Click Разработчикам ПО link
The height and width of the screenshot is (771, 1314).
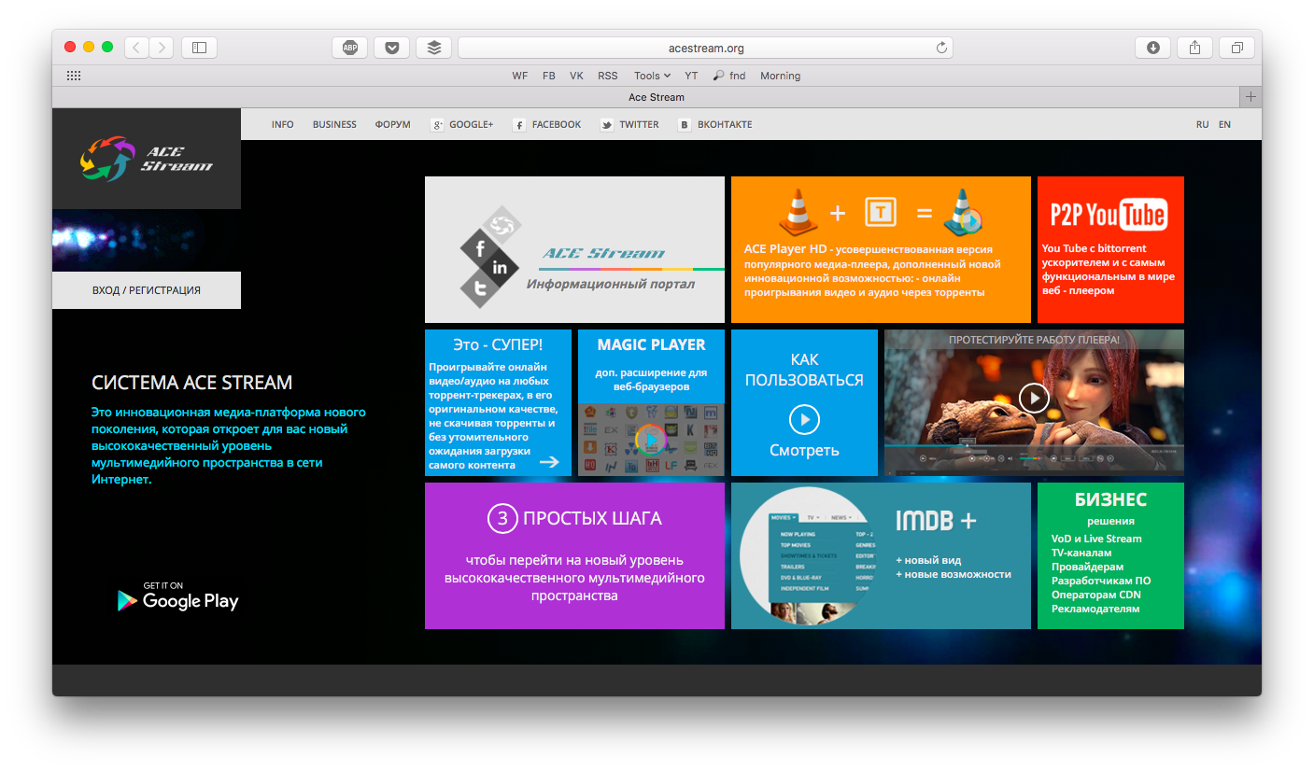(x=1101, y=581)
